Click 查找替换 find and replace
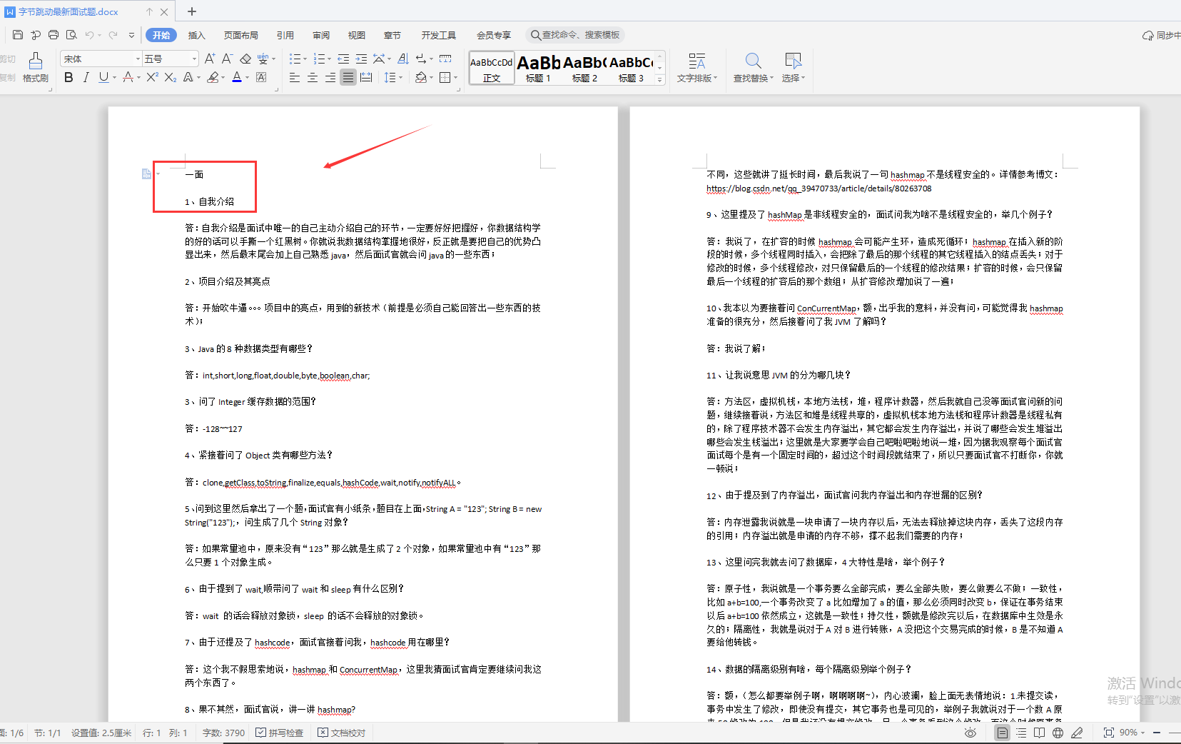The width and height of the screenshot is (1181, 744). coord(753,68)
